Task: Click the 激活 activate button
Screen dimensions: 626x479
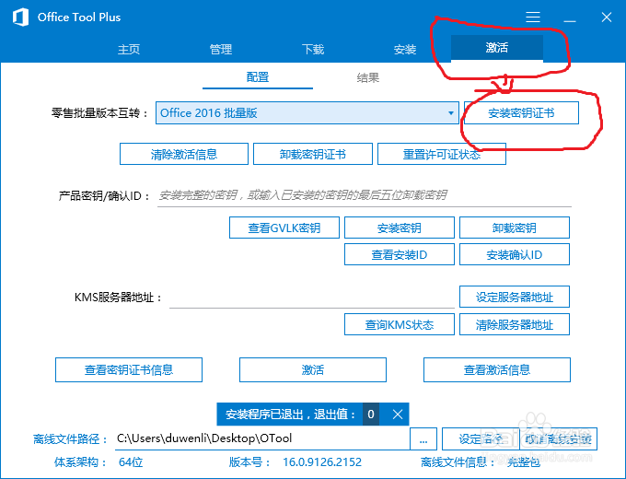Action: (x=313, y=370)
